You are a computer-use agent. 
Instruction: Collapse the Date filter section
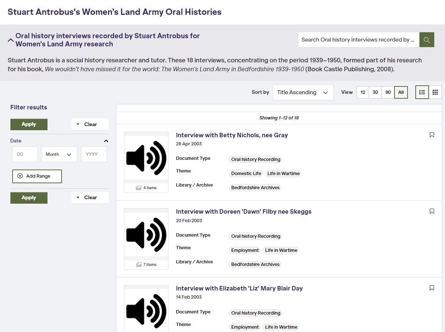(x=106, y=141)
